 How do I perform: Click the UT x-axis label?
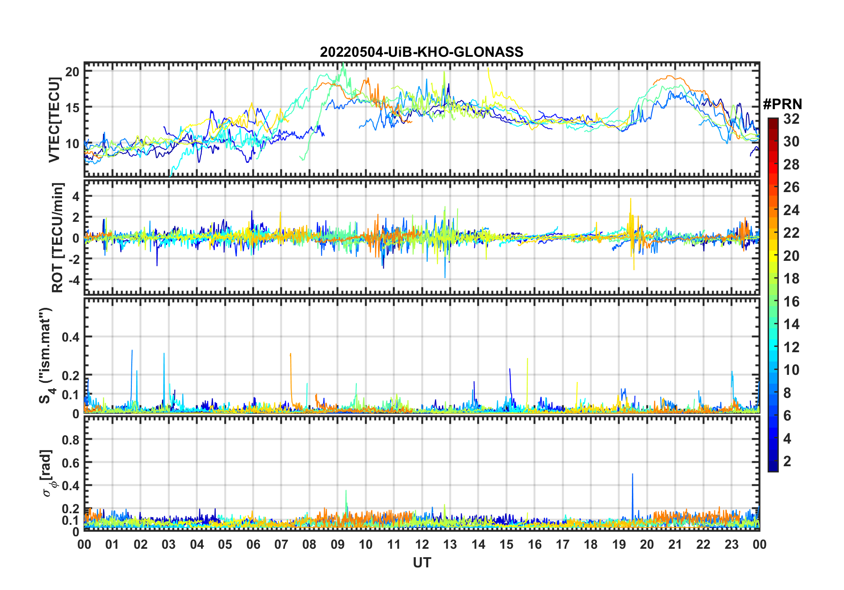click(422, 562)
